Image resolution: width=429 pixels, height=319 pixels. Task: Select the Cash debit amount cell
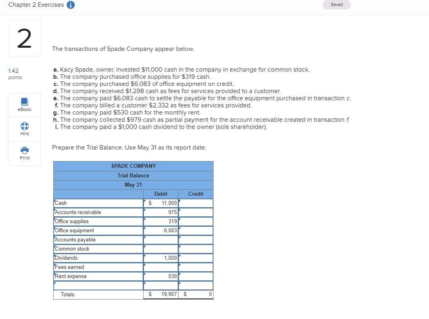[161, 203]
